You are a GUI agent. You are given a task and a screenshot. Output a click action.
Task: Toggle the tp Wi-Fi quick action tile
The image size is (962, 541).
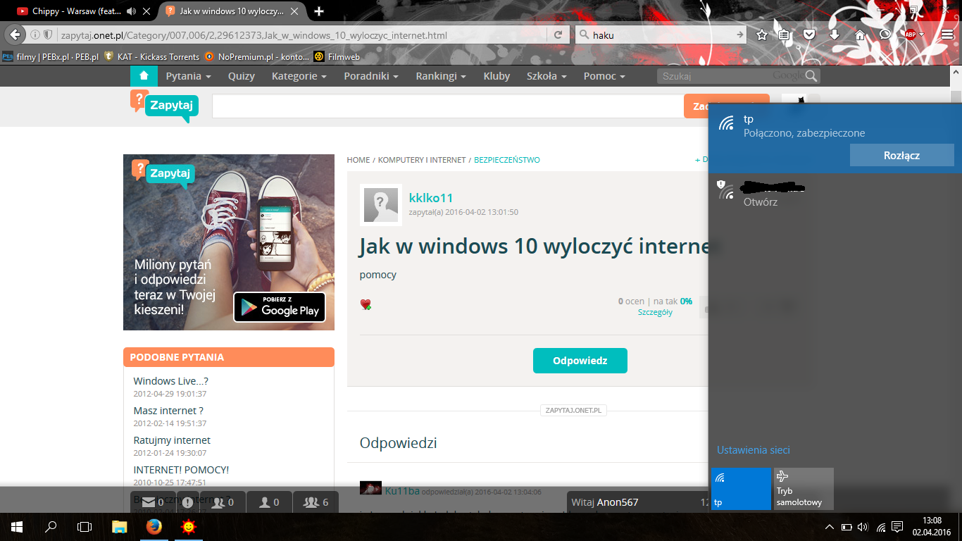(x=741, y=488)
